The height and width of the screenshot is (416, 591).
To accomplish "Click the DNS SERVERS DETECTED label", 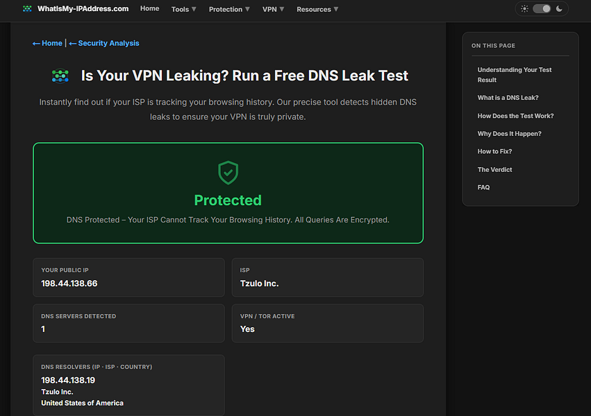I will click(x=78, y=316).
